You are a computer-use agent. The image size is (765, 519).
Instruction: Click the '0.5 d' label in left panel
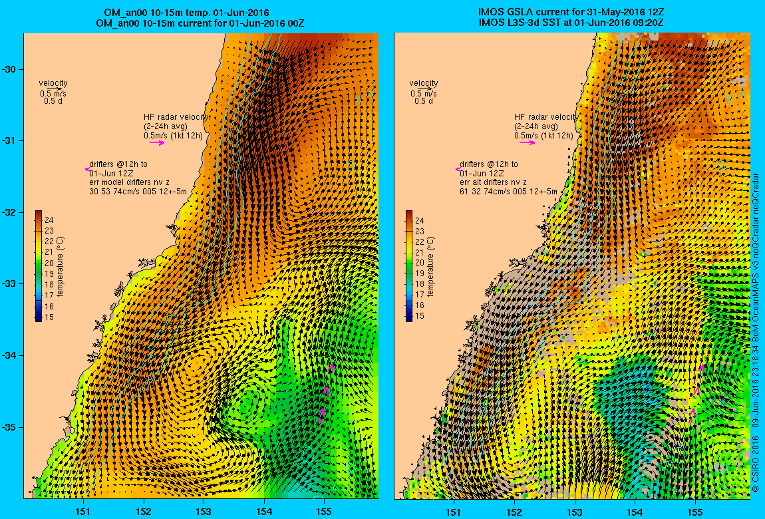click(53, 101)
